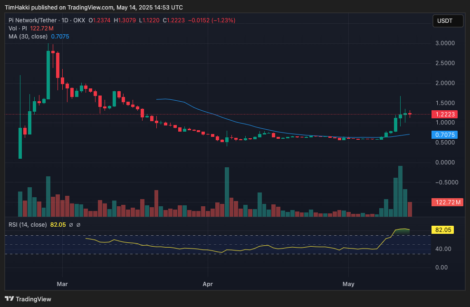The height and width of the screenshot is (307, 470).
Task: Click the blue 0.7075 moving average price tag
Action: 444,135
